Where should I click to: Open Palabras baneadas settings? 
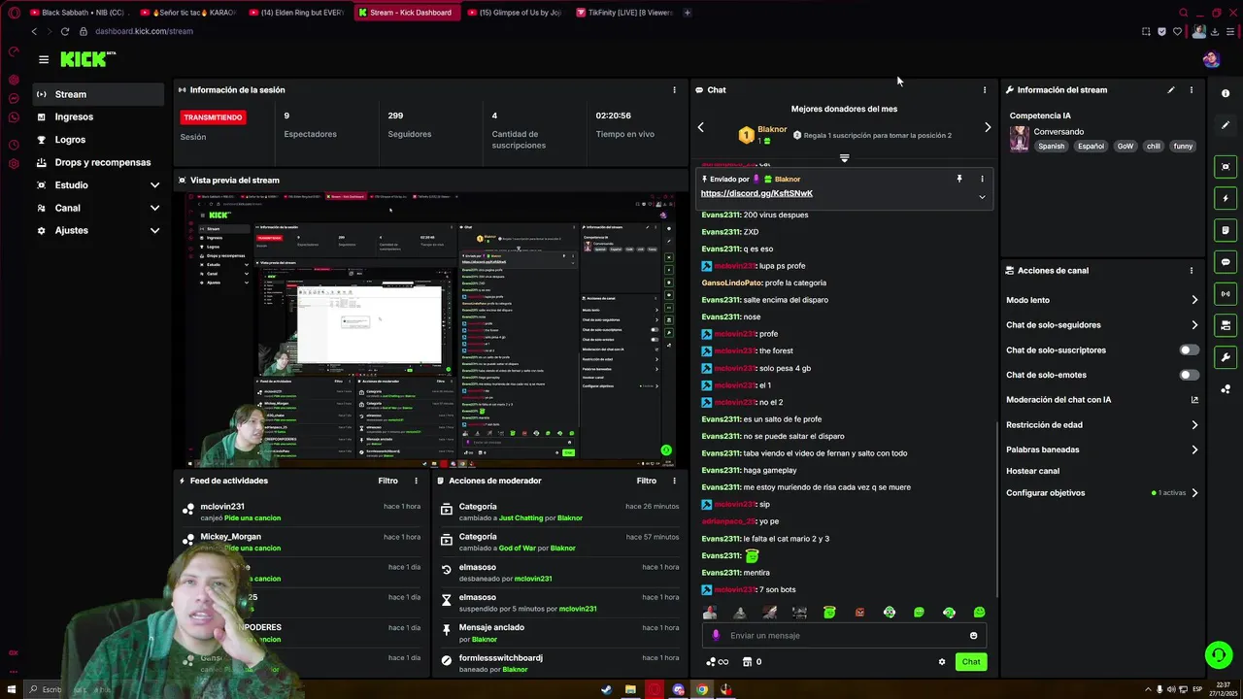click(x=1102, y=449)
